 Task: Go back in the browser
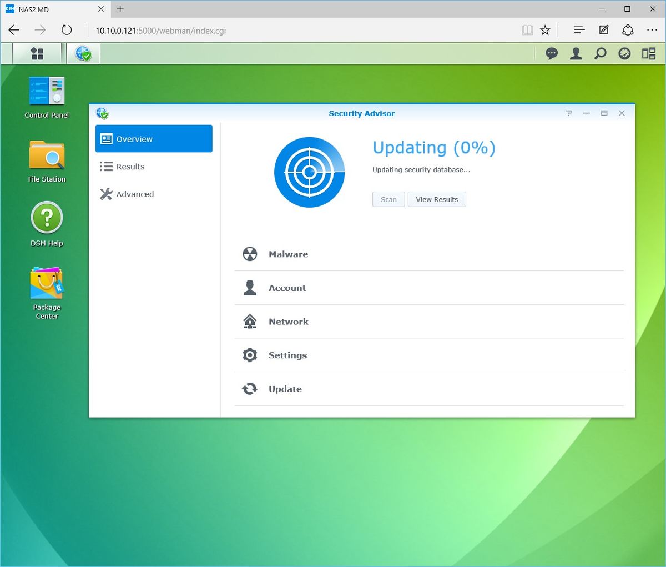tap(14, 30)
